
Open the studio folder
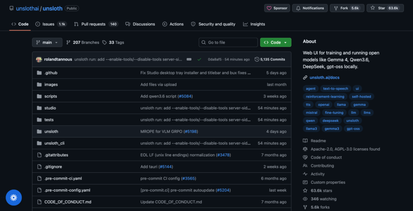click(50, 108)
